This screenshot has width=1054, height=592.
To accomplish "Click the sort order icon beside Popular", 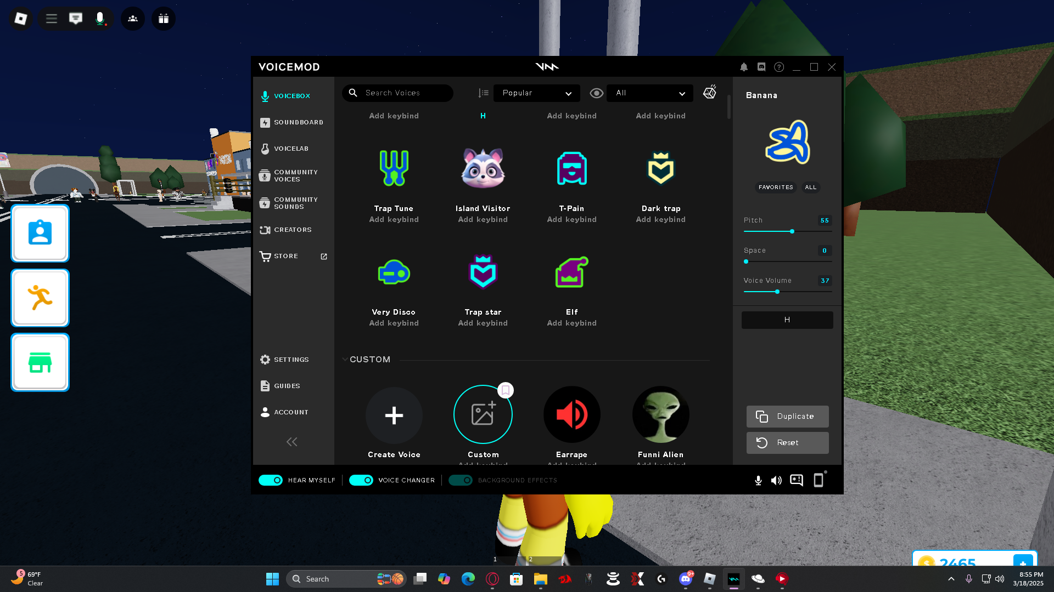I will [483, 93].
